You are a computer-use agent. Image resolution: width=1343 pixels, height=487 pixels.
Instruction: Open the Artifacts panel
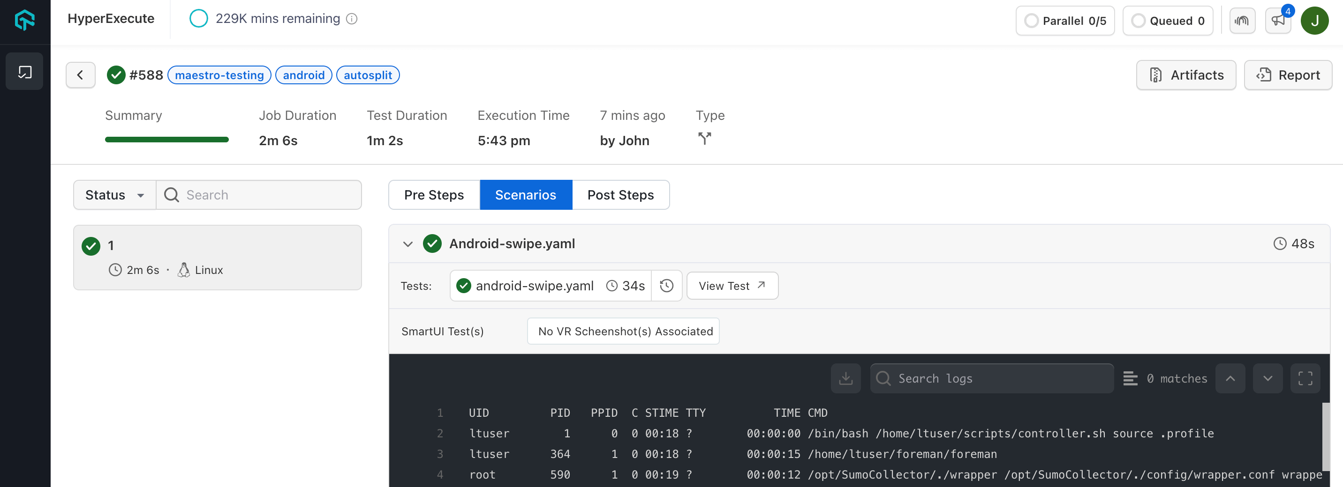point(1185,75)
